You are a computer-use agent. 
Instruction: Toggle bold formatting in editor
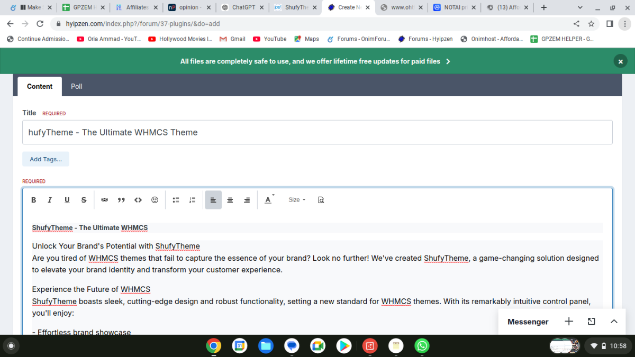(33, 200)
